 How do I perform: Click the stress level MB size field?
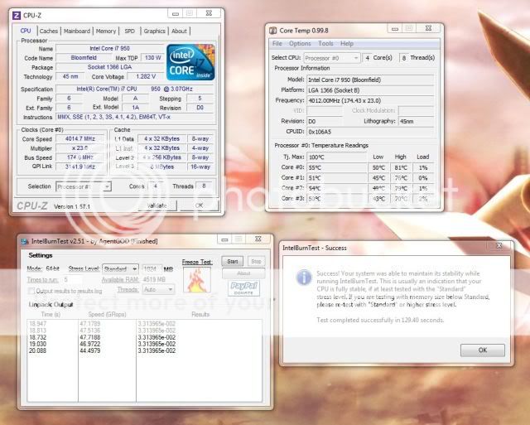click(152, 269)
